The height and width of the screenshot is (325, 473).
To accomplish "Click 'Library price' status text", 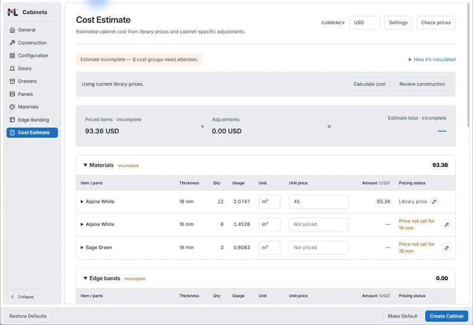I will [413, 202].
